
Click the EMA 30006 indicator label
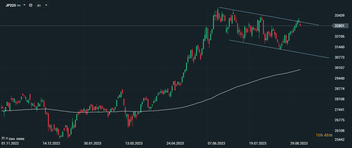pyautogui.click(x=17, y=139)
